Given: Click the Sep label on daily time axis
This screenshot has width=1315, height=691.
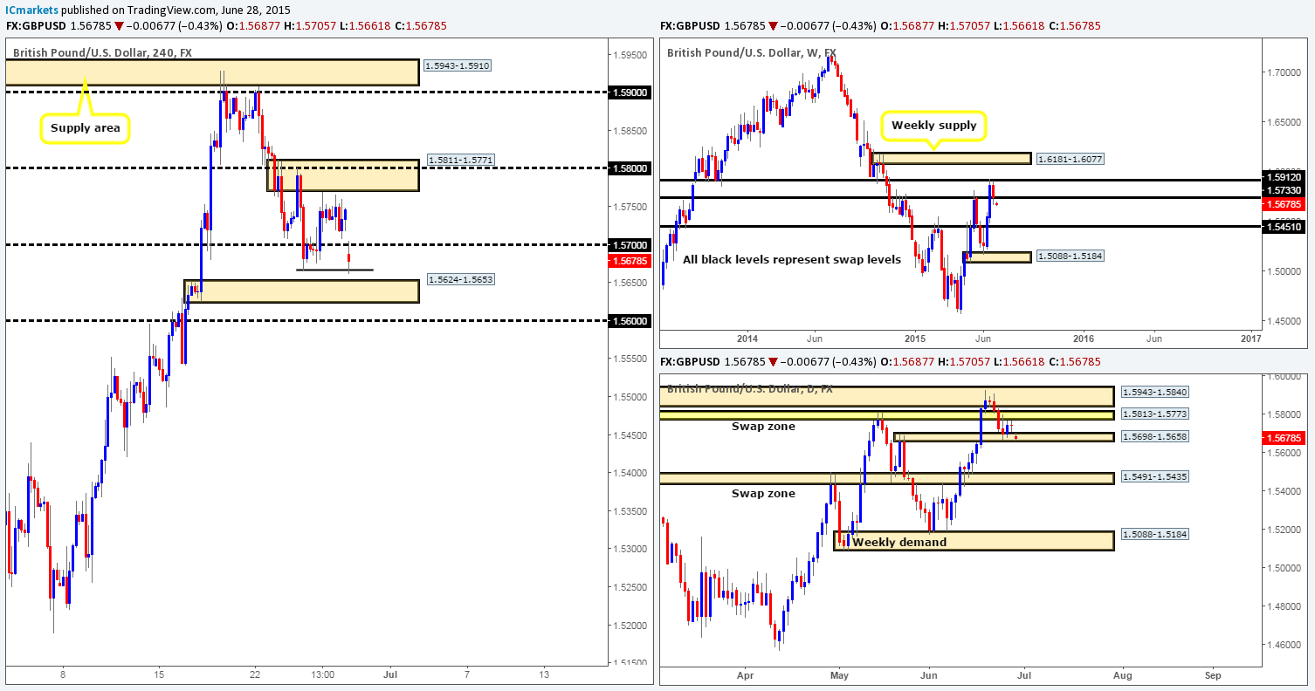Looking at the screenshot, I should (1212, 674).
